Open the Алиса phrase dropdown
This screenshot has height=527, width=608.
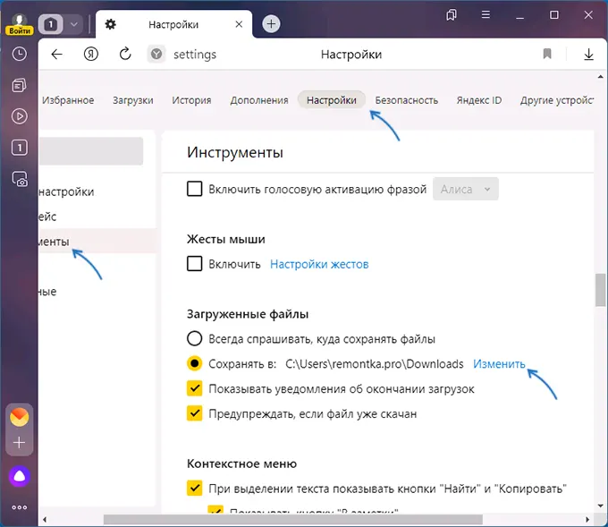point(465,189)
